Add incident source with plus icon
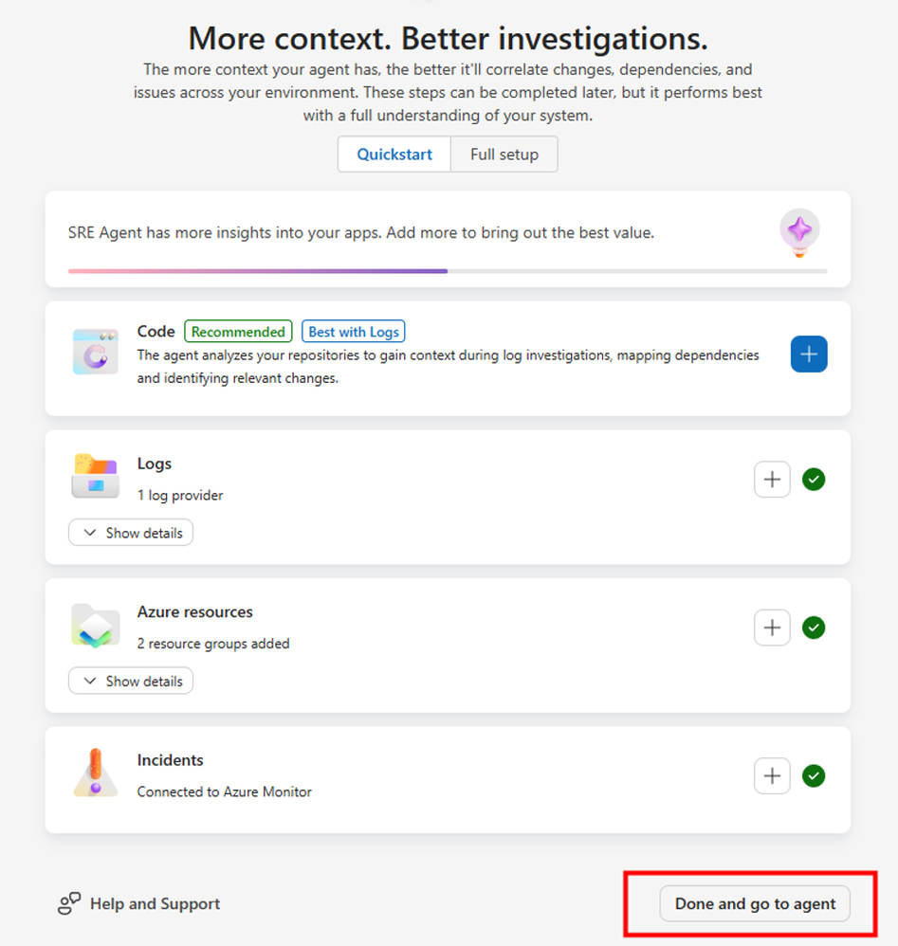Viewport: 898px width, 946px height. pyautogui.click(x=772, y=776)
